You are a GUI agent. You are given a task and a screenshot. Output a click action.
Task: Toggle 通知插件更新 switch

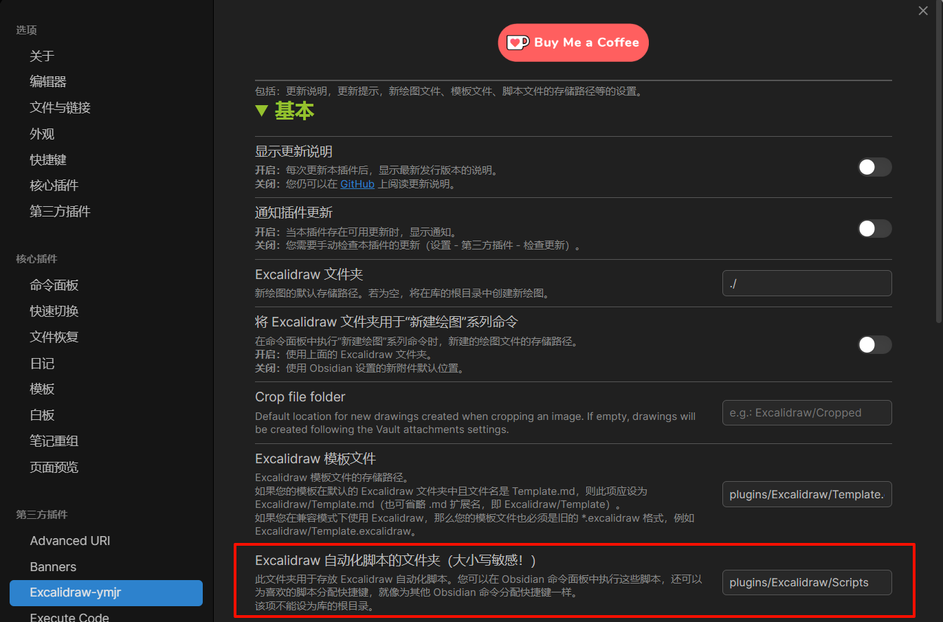tap(875, 228)
